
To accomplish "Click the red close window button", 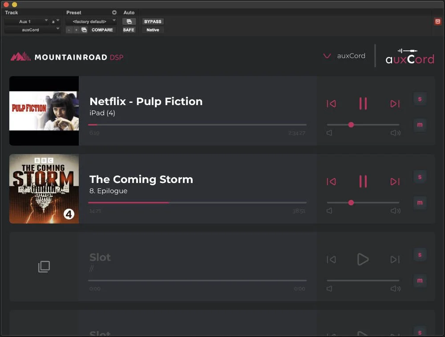I will tap(6, 4).
